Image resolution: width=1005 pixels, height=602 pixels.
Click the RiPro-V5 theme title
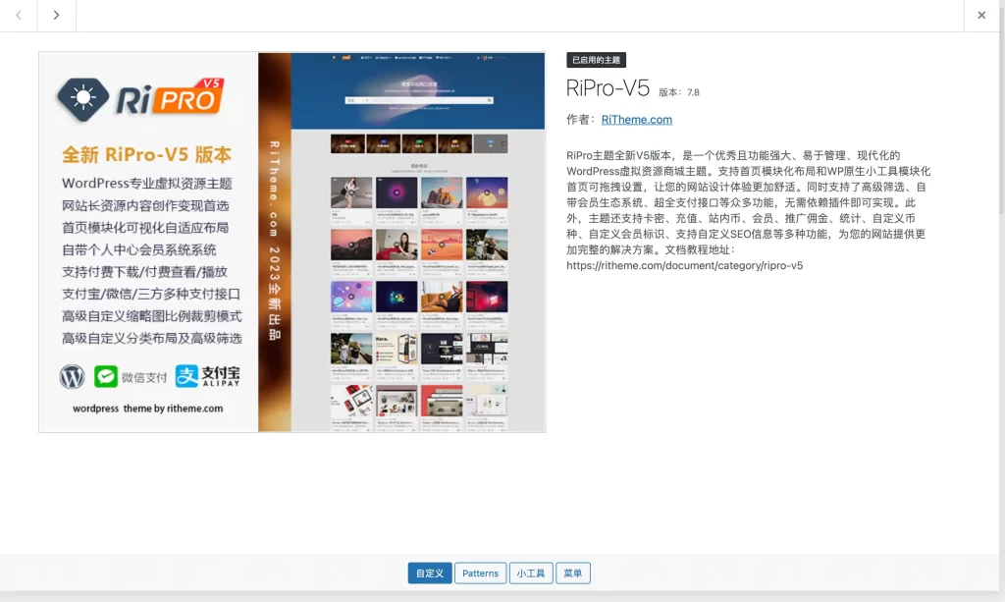pyautogui.click(x=608, y=88)
